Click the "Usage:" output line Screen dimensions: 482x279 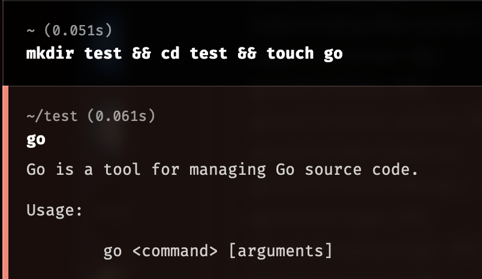pyautogui.click(x=55, y=210)
